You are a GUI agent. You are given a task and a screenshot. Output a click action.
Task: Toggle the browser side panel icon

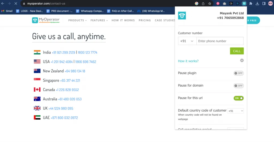pos(264,3)
